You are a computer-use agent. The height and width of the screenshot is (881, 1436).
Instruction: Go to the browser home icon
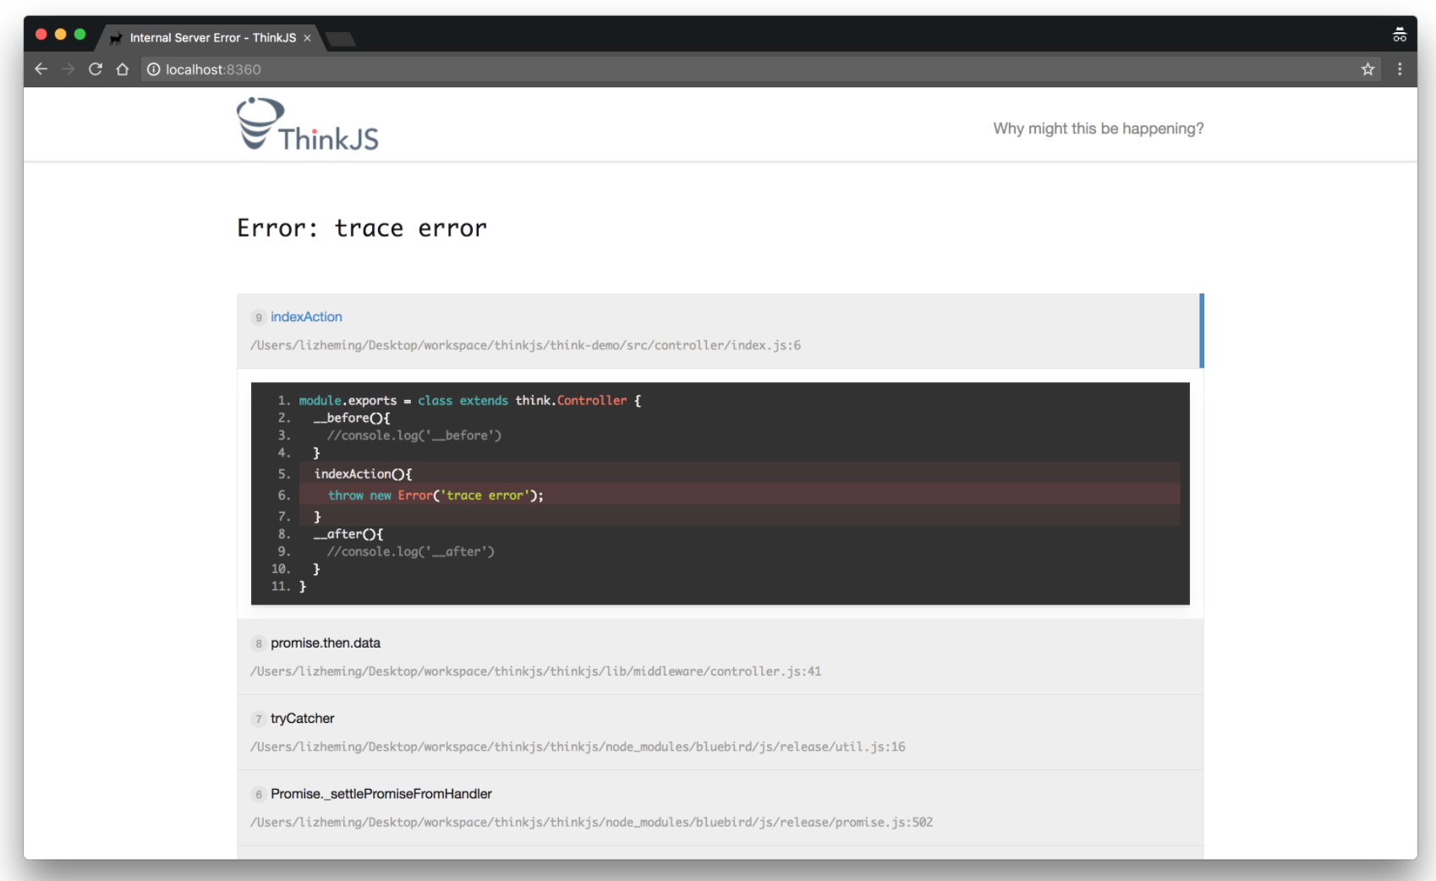123,69
